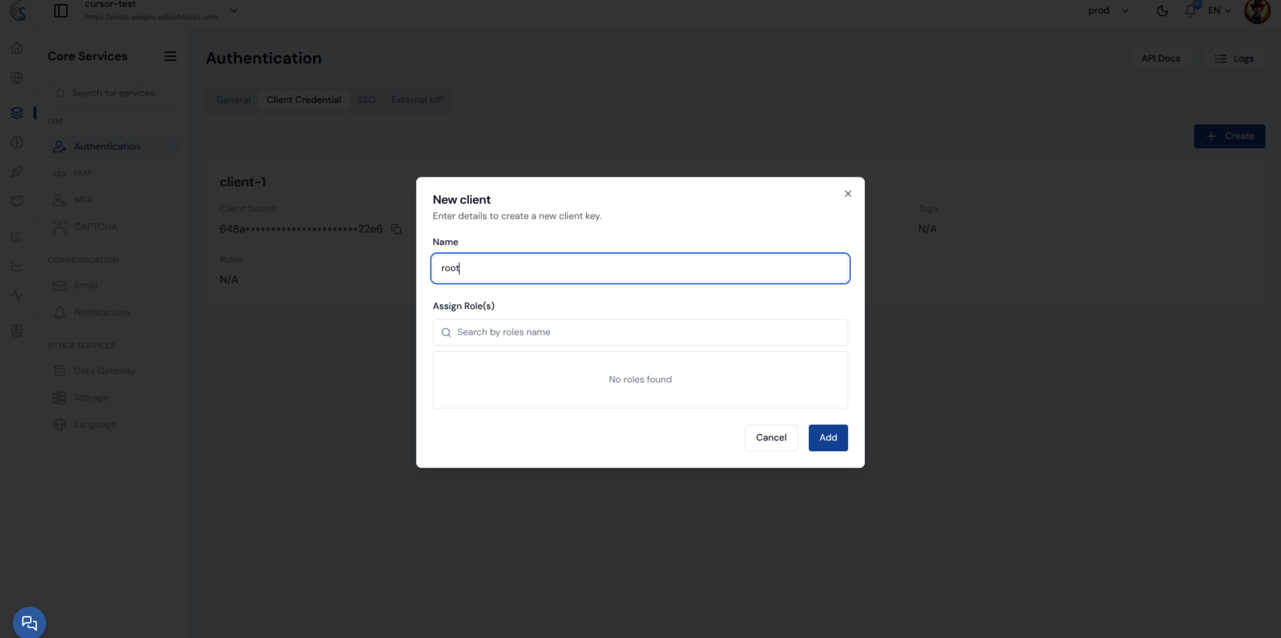Click the analytics chart icon in sidebar

point(17,265)
